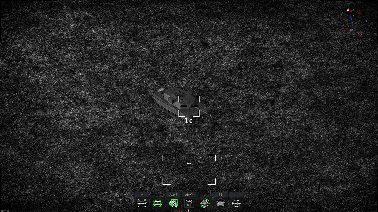
Task: Click the helicopter hover mode icon under H
Action: pyautogui.click(x=142, y=203)
